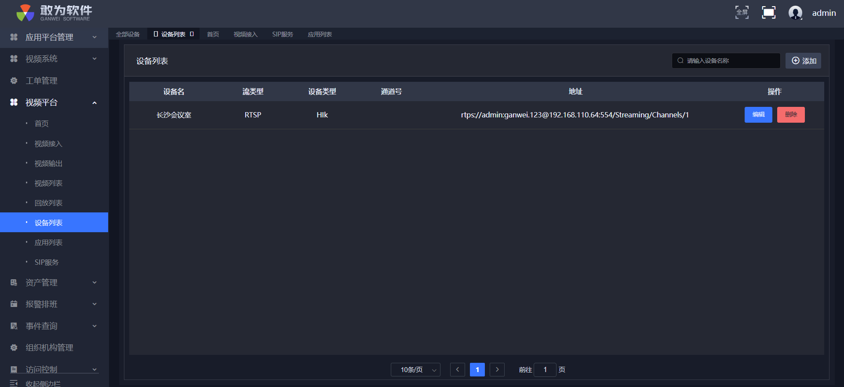Go to the previous page with left arrow
Image resolution: width=844 pixels, height=387 pixels.
point(458,370)
